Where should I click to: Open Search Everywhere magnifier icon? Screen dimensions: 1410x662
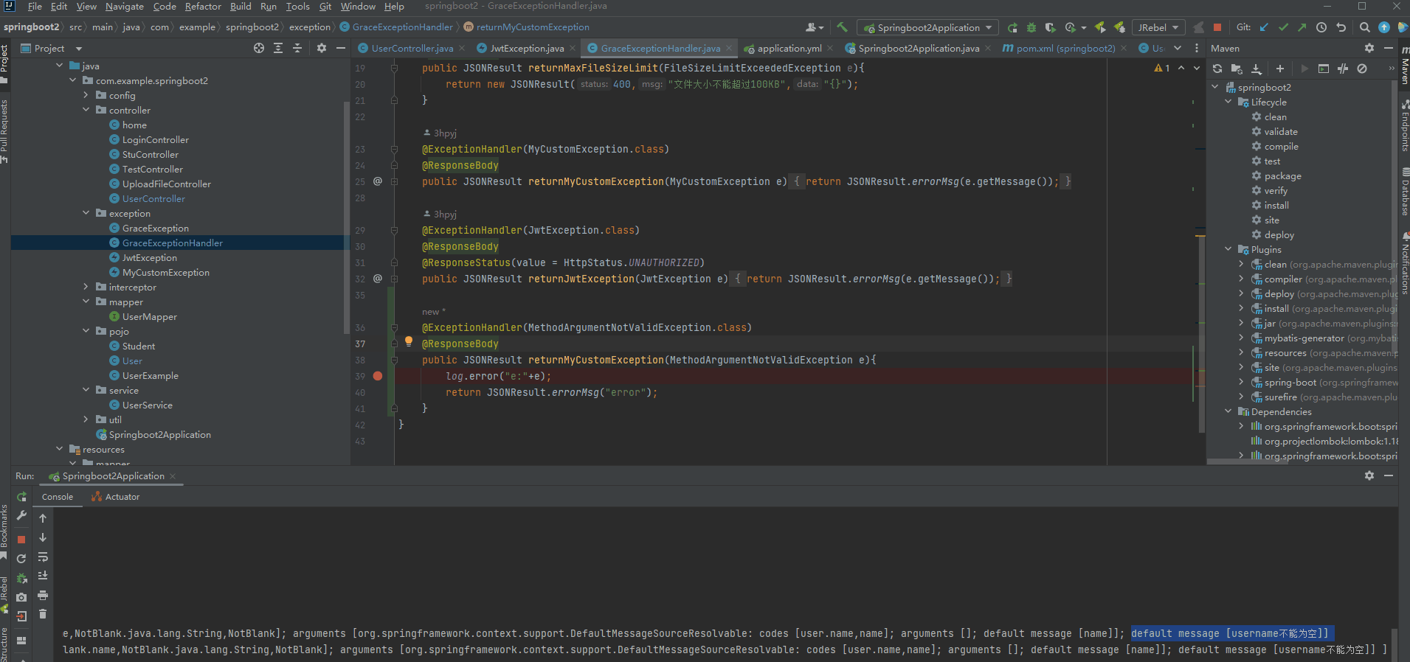(1365, 27)
